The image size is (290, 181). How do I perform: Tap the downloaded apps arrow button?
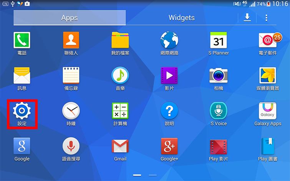(x=247, y=18)
